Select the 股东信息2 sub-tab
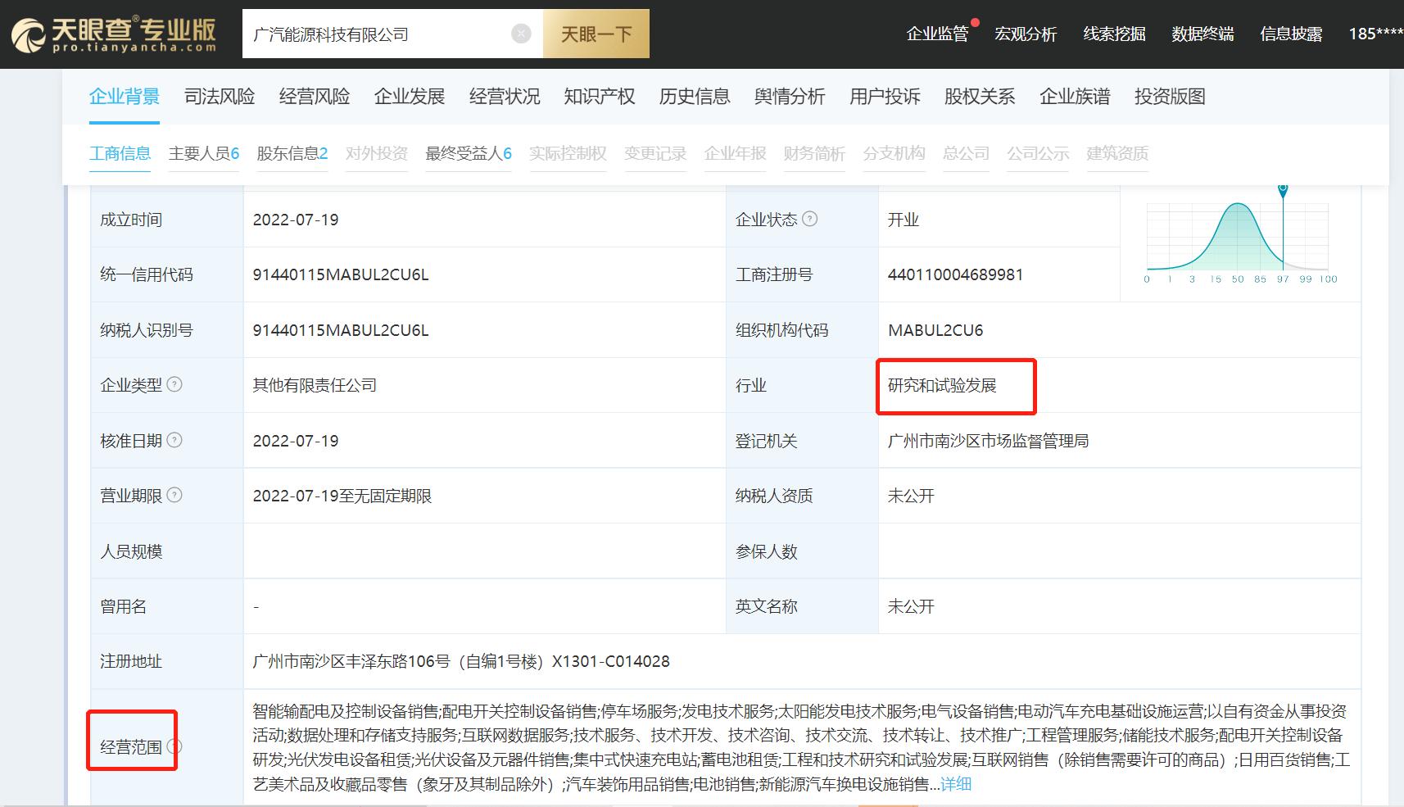Screen dimensions: 1404x807 coord(292,153)
